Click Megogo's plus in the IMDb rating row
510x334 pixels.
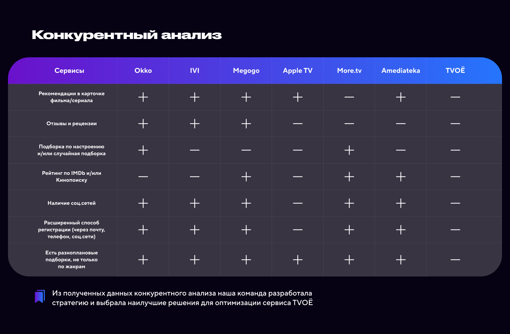pos(246,177)
